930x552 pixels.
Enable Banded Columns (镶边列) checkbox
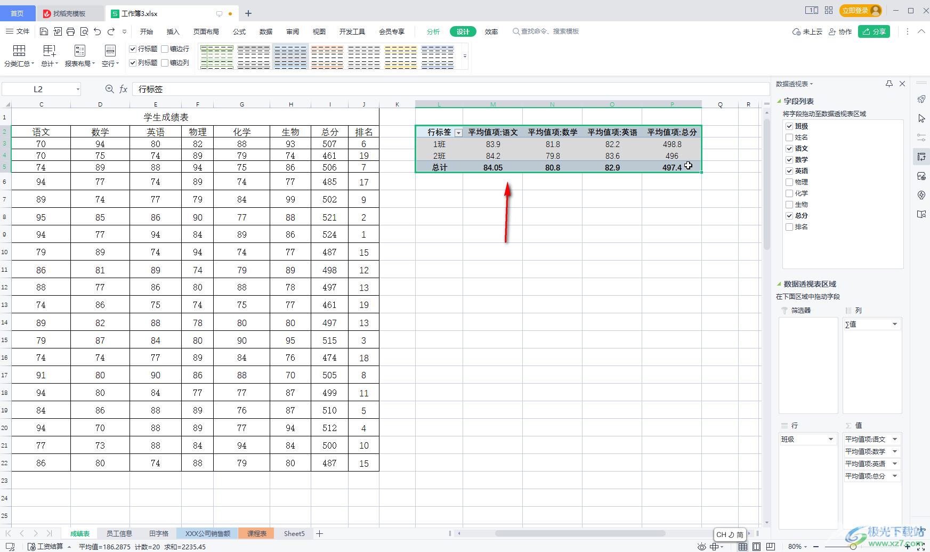click(x=165, y=63)
